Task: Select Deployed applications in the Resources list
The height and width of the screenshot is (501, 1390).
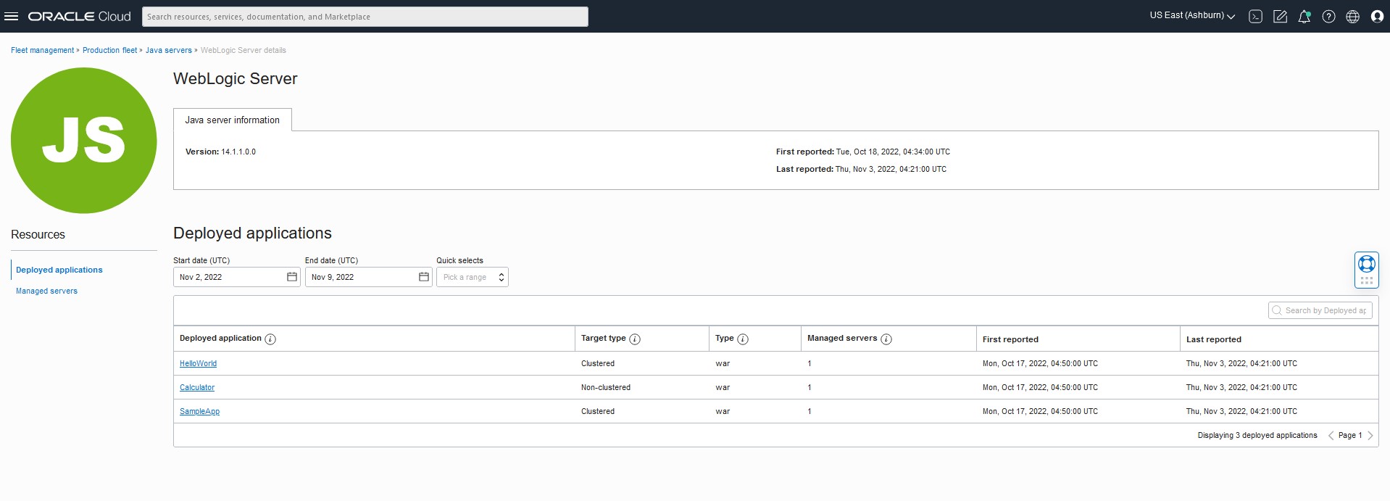Action: 59,270
